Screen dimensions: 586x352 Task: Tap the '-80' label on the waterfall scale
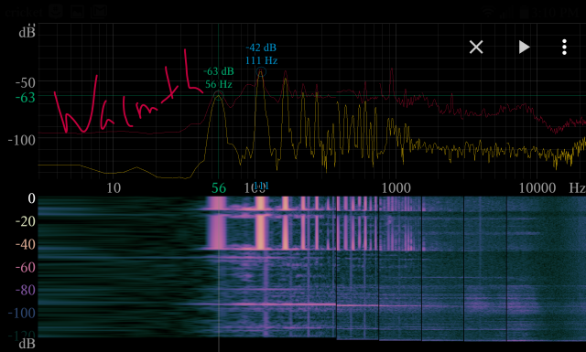[x=25, y=290]
